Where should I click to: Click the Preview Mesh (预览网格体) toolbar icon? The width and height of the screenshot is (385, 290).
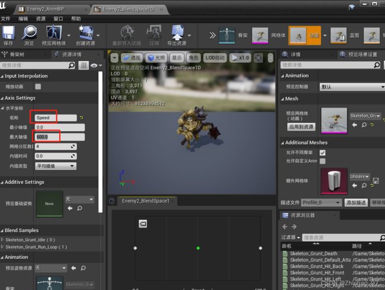click(x=53, y=33)
